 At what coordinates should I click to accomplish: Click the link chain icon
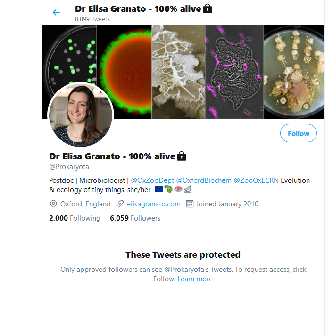(x=120, y=204)
